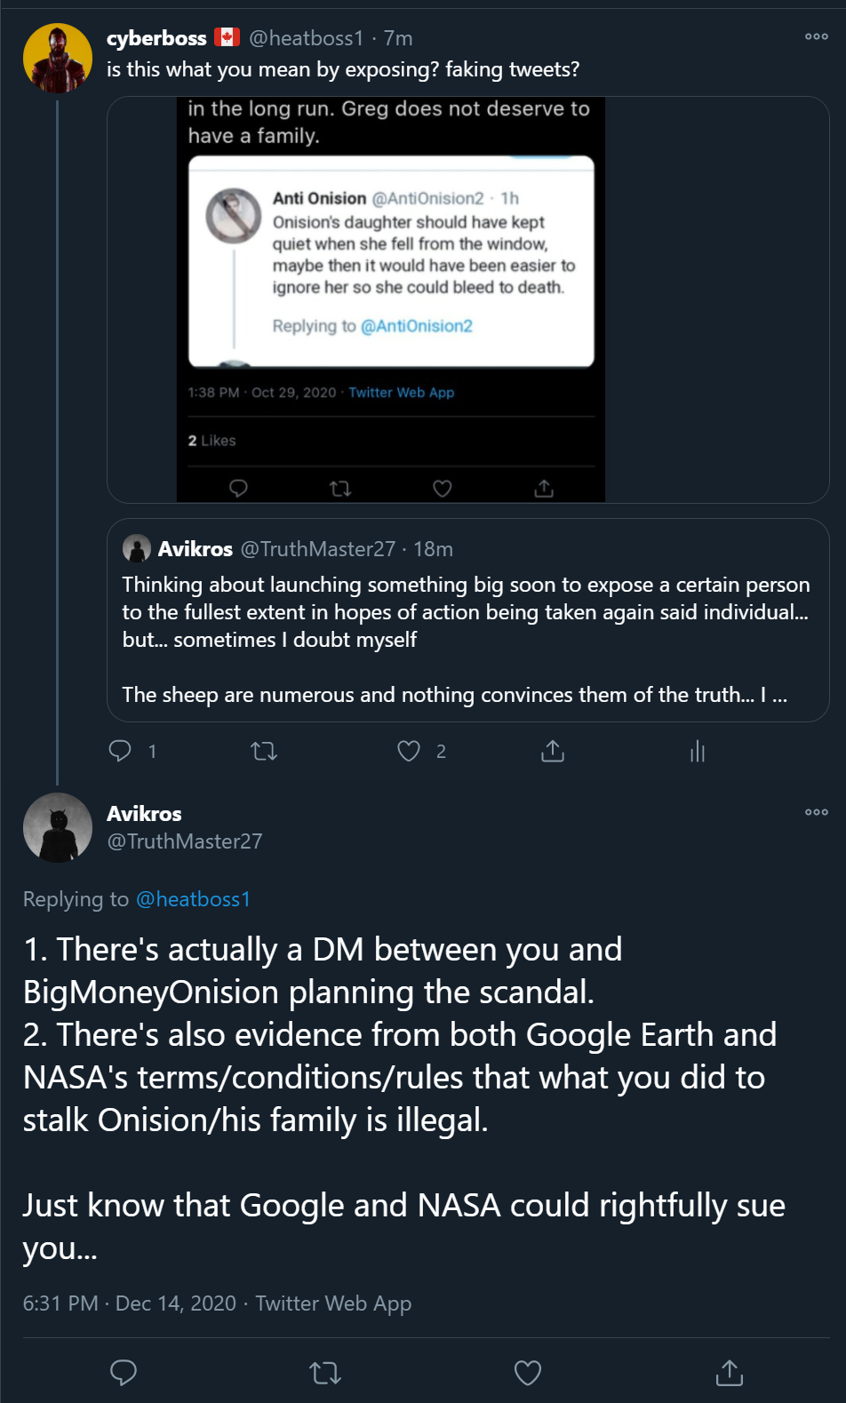The image size is (846, 1403).
Task: Open the attached screenshot image
Action: (391, 299)
